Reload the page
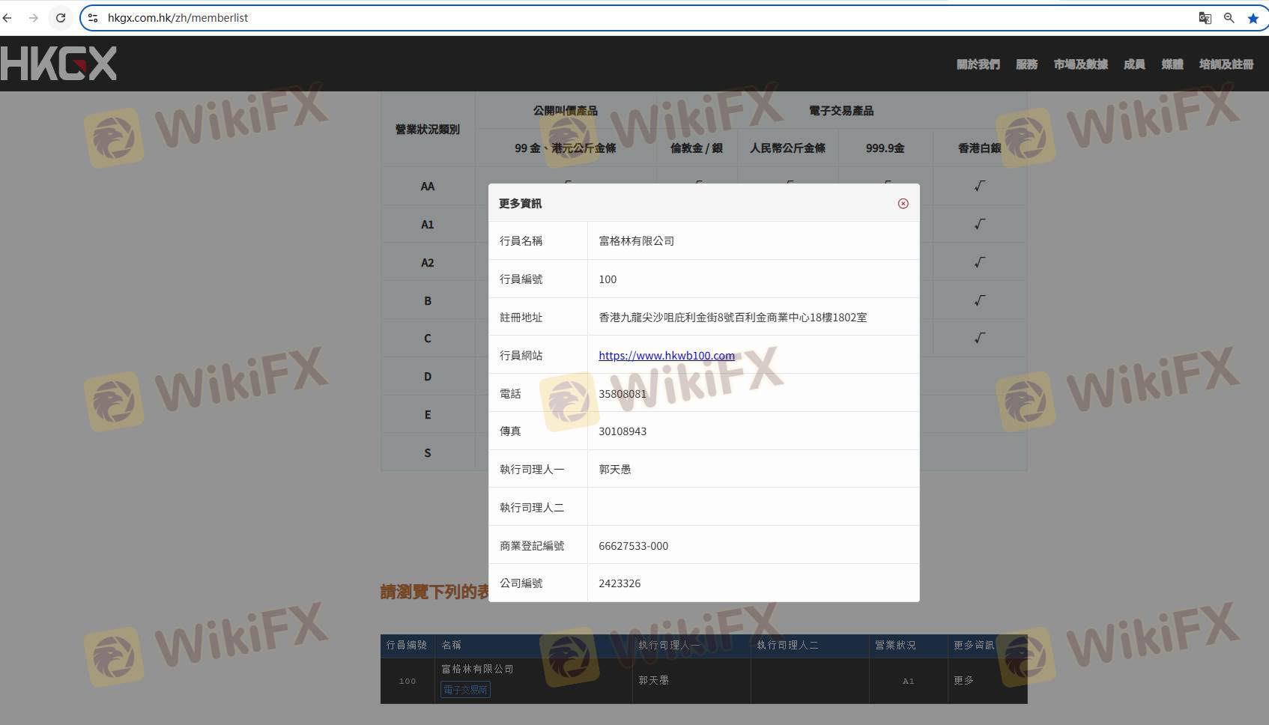The height and width of the screenshot is (725, 1269). coord(61,18)
